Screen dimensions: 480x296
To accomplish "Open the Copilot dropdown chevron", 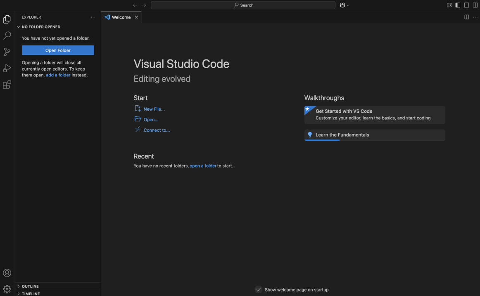I will (348, 5).
